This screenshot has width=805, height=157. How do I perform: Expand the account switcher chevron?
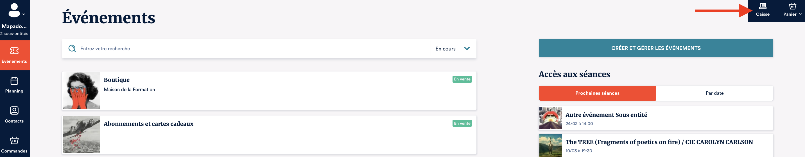[x=24, y=14]
